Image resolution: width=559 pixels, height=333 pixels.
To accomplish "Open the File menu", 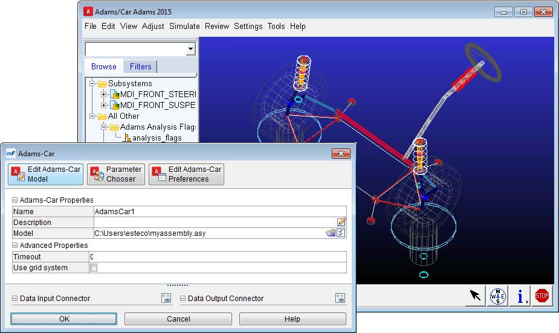I will (91, 27).
